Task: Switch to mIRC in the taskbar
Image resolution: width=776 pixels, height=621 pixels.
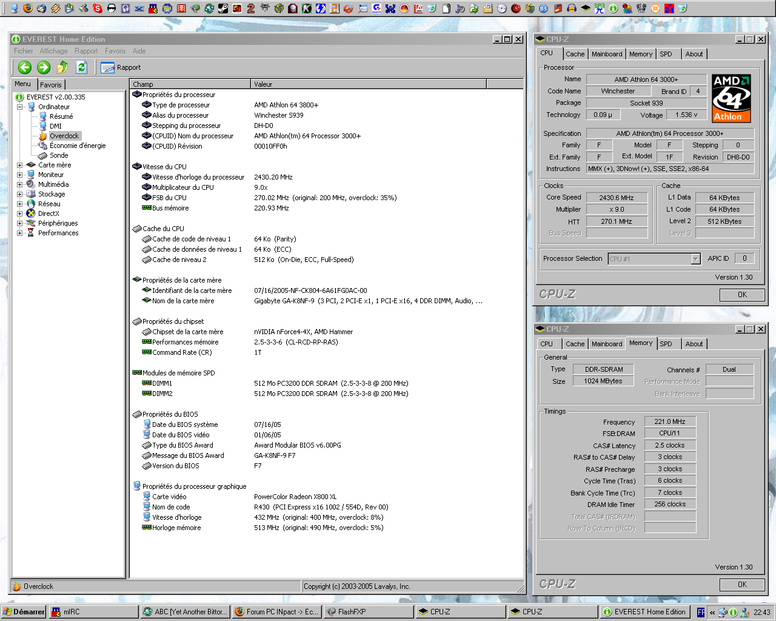Action: (x=93, y=612)
